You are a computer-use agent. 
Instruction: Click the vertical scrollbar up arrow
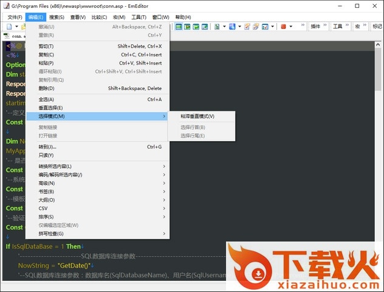tap(378, 44)
